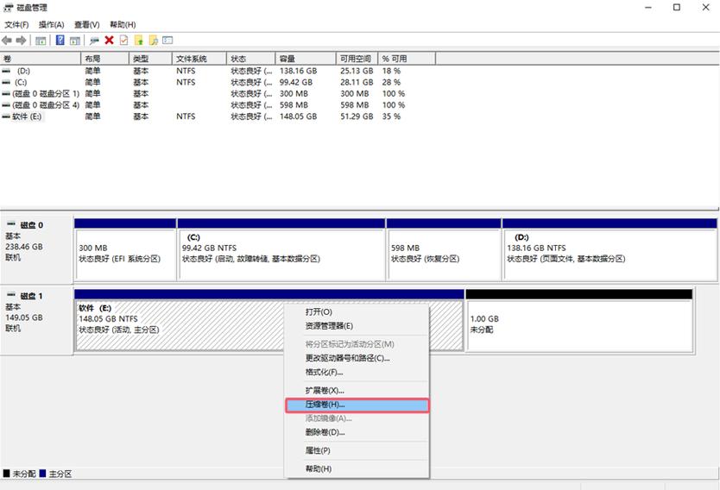
Task: Select the (磁盘 0 磁盘分区 4) volume row
Action: [46, 105]
